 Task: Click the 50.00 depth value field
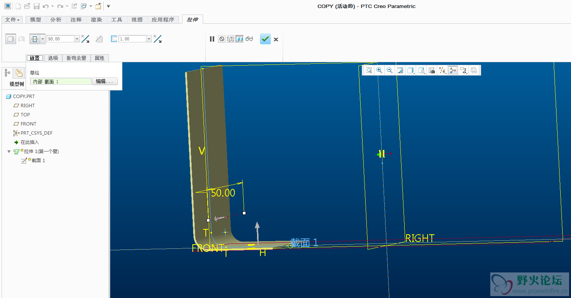click(60, 39)
